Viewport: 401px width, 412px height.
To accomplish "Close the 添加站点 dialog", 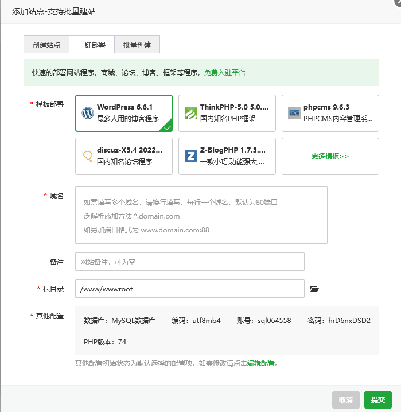I will point(396,2).
